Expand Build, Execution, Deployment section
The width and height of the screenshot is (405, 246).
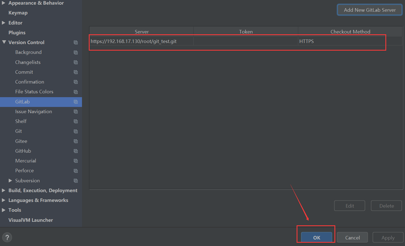[4, 190]
